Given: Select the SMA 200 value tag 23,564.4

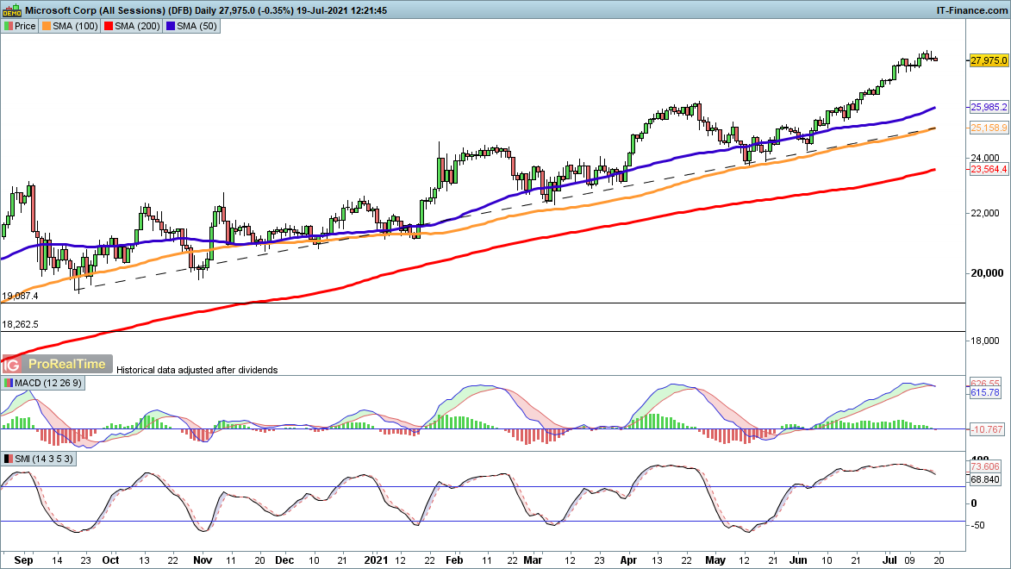Looking at the screenshot, I should tap(989, 169).
